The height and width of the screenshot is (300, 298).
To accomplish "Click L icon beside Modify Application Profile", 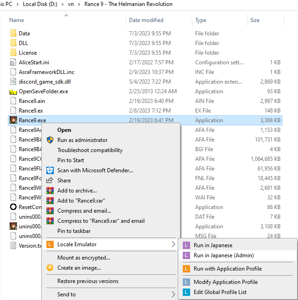I will click(186, 282).
